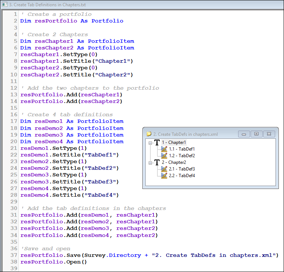This screenshot has height=272, width=284.
Task: Select the 1 - Chapter1 tree item
Action: 174,142
